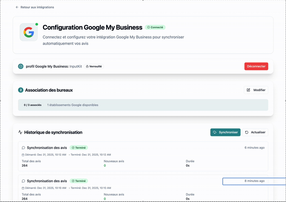
Task: Click the Historique de synchronisation heading
Action: coord(53,132)
